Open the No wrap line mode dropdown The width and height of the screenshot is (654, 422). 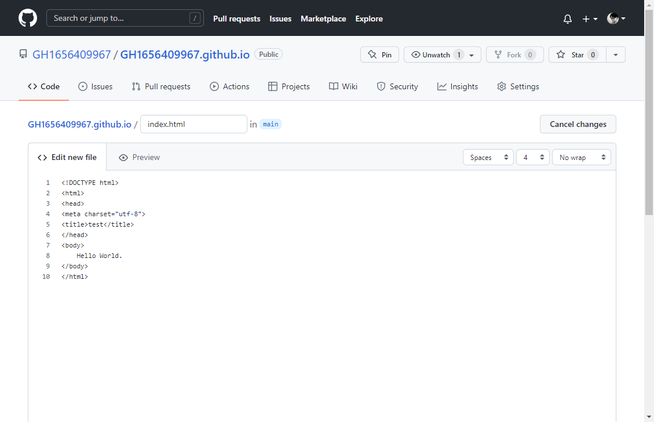(x=581, y=157)
